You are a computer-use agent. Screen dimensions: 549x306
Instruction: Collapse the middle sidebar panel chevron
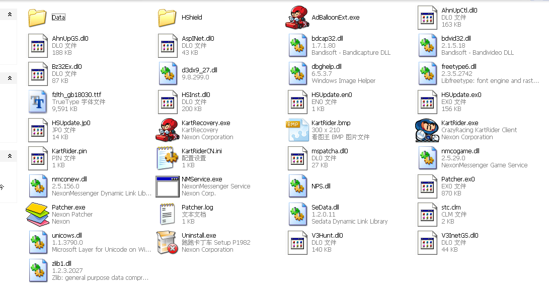10,78
